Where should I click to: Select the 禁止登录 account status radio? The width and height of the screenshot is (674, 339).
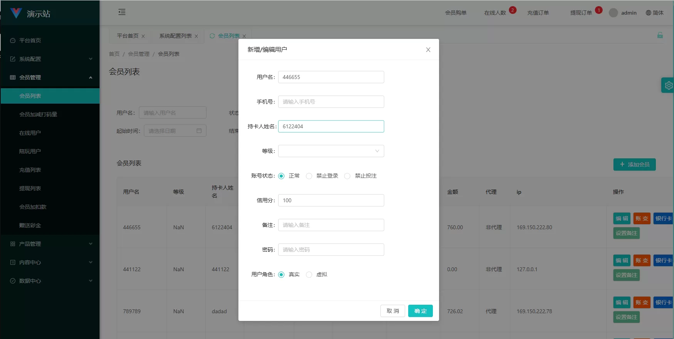[309, 176]
